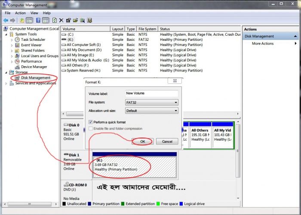Open the Action menu

[x=20, y=13]
